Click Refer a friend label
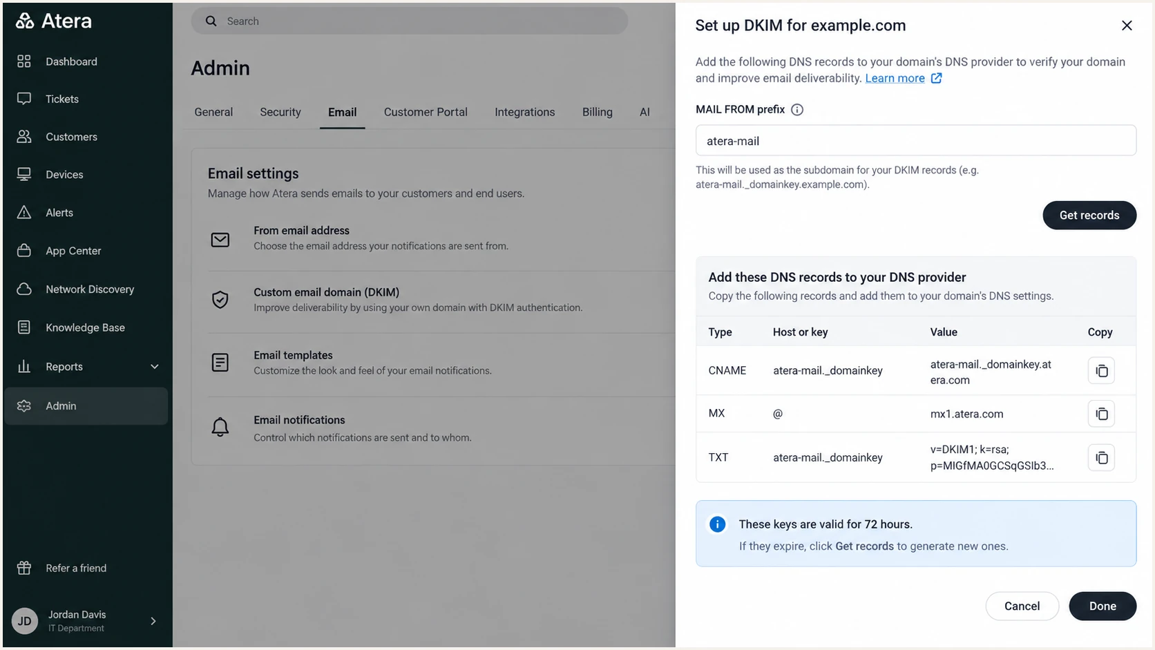1155x650 pixels. point(76,568)
